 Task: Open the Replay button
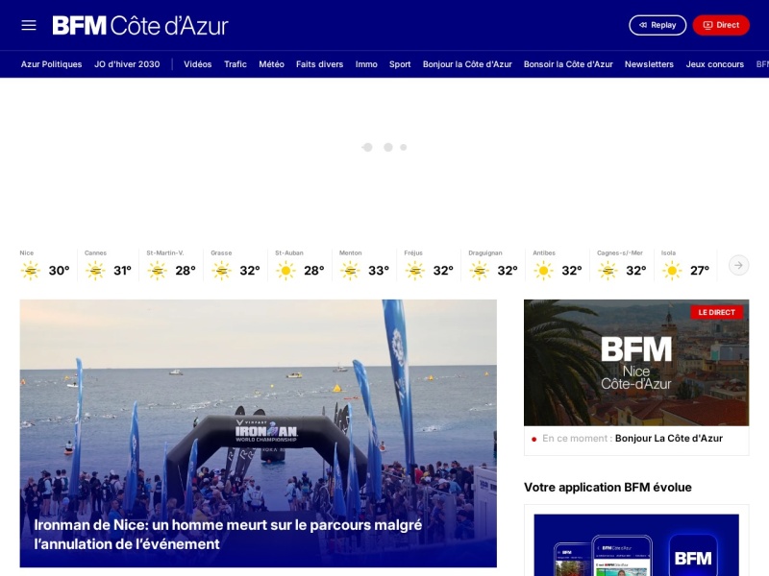tap(657, 25)
